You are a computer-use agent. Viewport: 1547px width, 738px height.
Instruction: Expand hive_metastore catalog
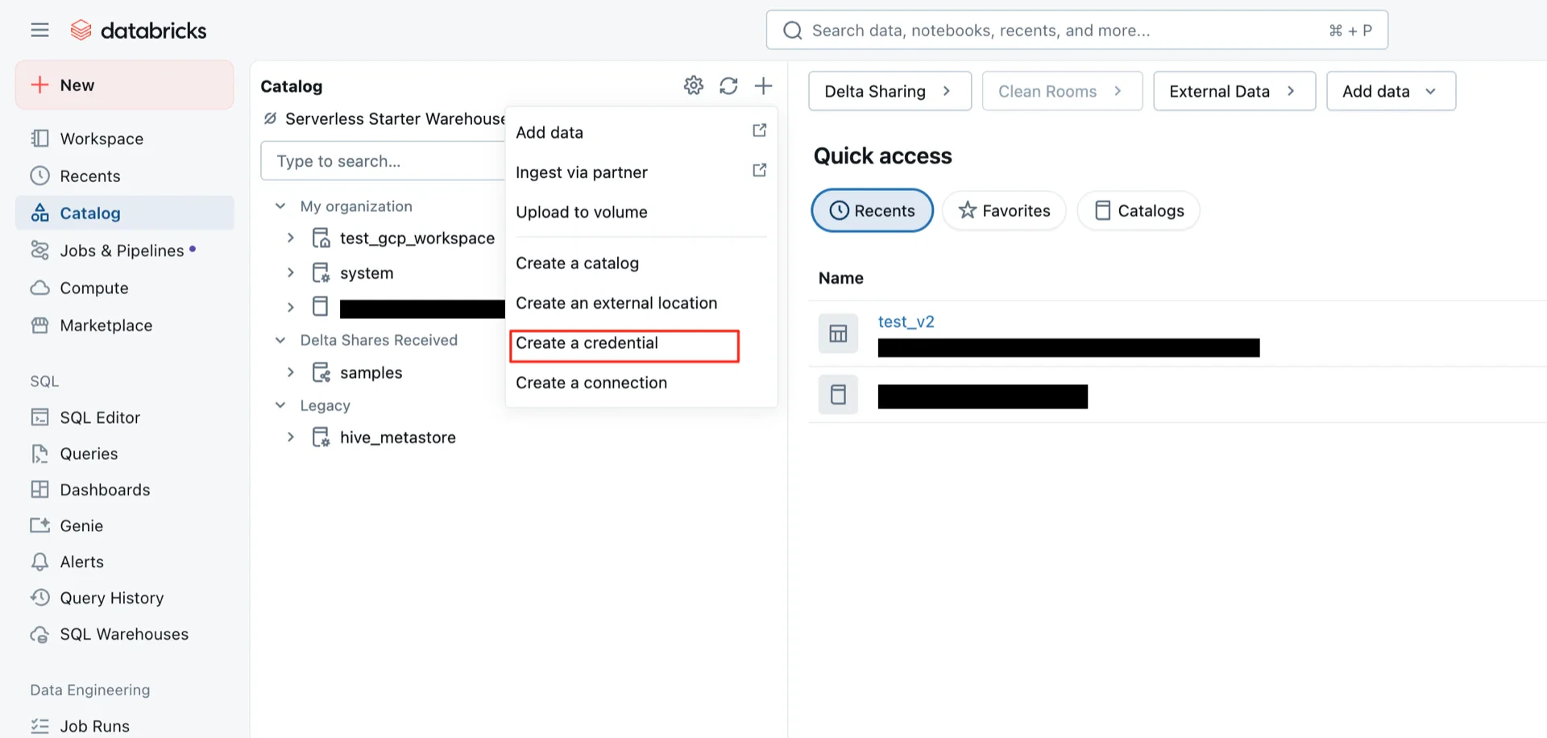[291, 437]
